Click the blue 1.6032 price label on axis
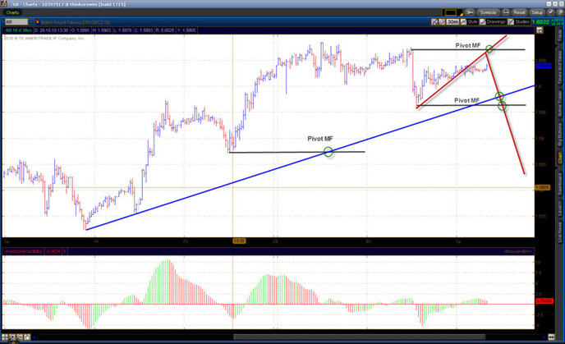The image size is (565, 344). [x=544, y=66]
